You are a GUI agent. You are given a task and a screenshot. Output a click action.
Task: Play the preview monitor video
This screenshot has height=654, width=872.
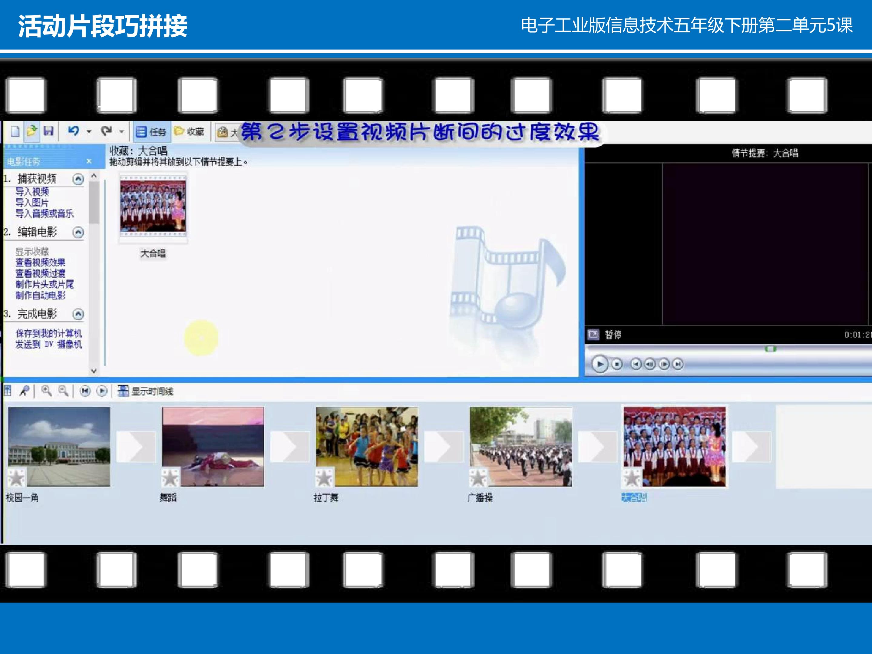click(x=600, y=364)
